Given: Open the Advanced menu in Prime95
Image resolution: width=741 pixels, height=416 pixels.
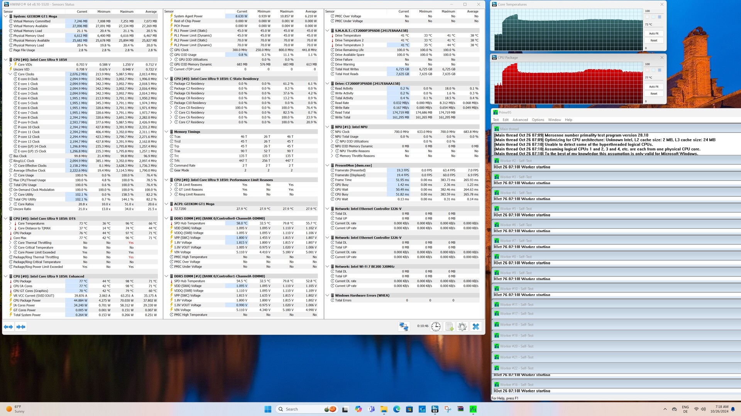Looking at the screenshot, I should click(x=520, y=120).
